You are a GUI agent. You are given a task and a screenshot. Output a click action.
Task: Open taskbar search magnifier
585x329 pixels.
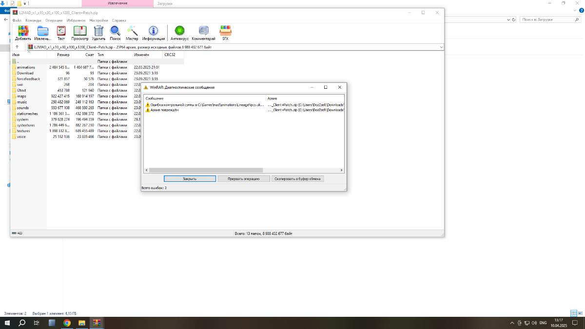[x=22, y=323]
